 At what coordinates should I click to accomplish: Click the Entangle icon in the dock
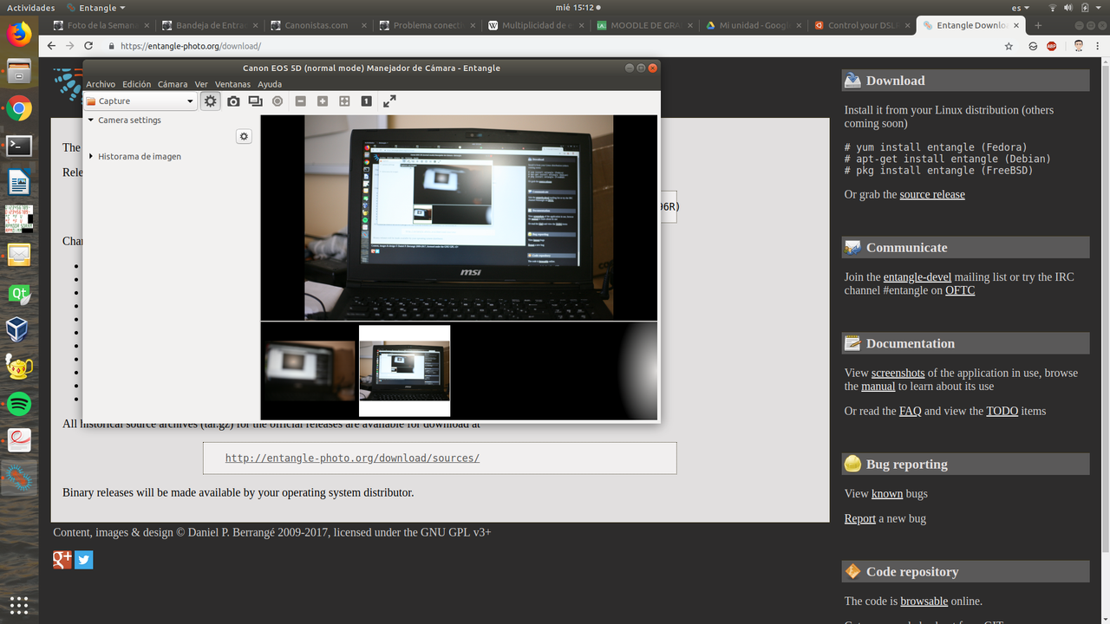click(x=19, y=477)
